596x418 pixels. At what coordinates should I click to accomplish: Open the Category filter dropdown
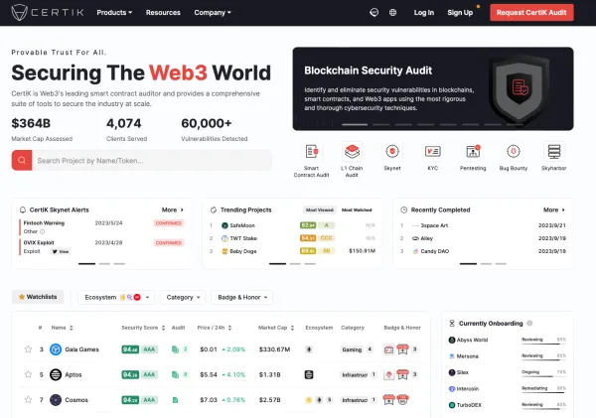(x=183, y=297)
